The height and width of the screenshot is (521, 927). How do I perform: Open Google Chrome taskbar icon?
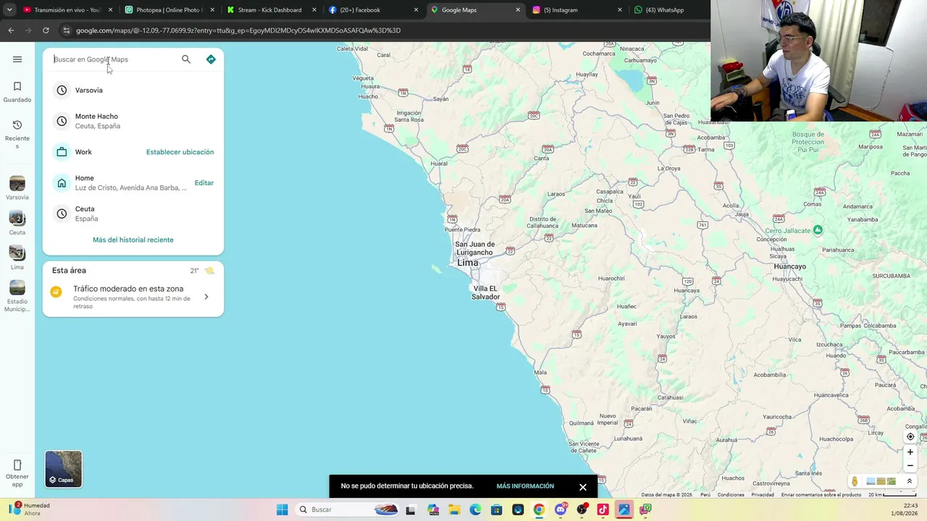tap(539, 509)
